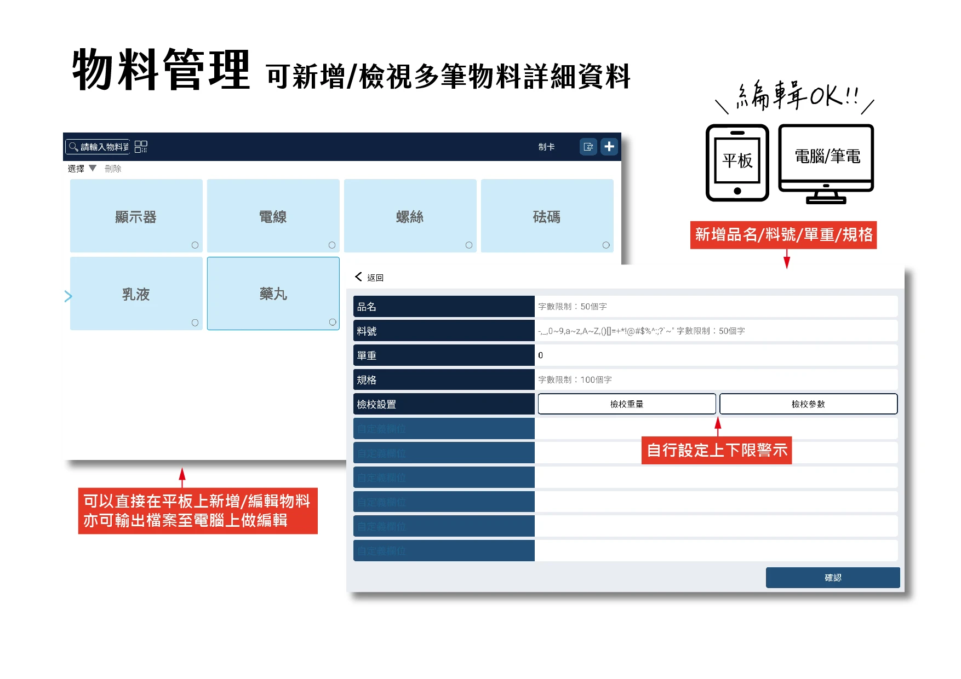Viewport: 961px width, 679px height.
Task: Click the blue side arrow beside 乳液
Action: tap(68, 296)
